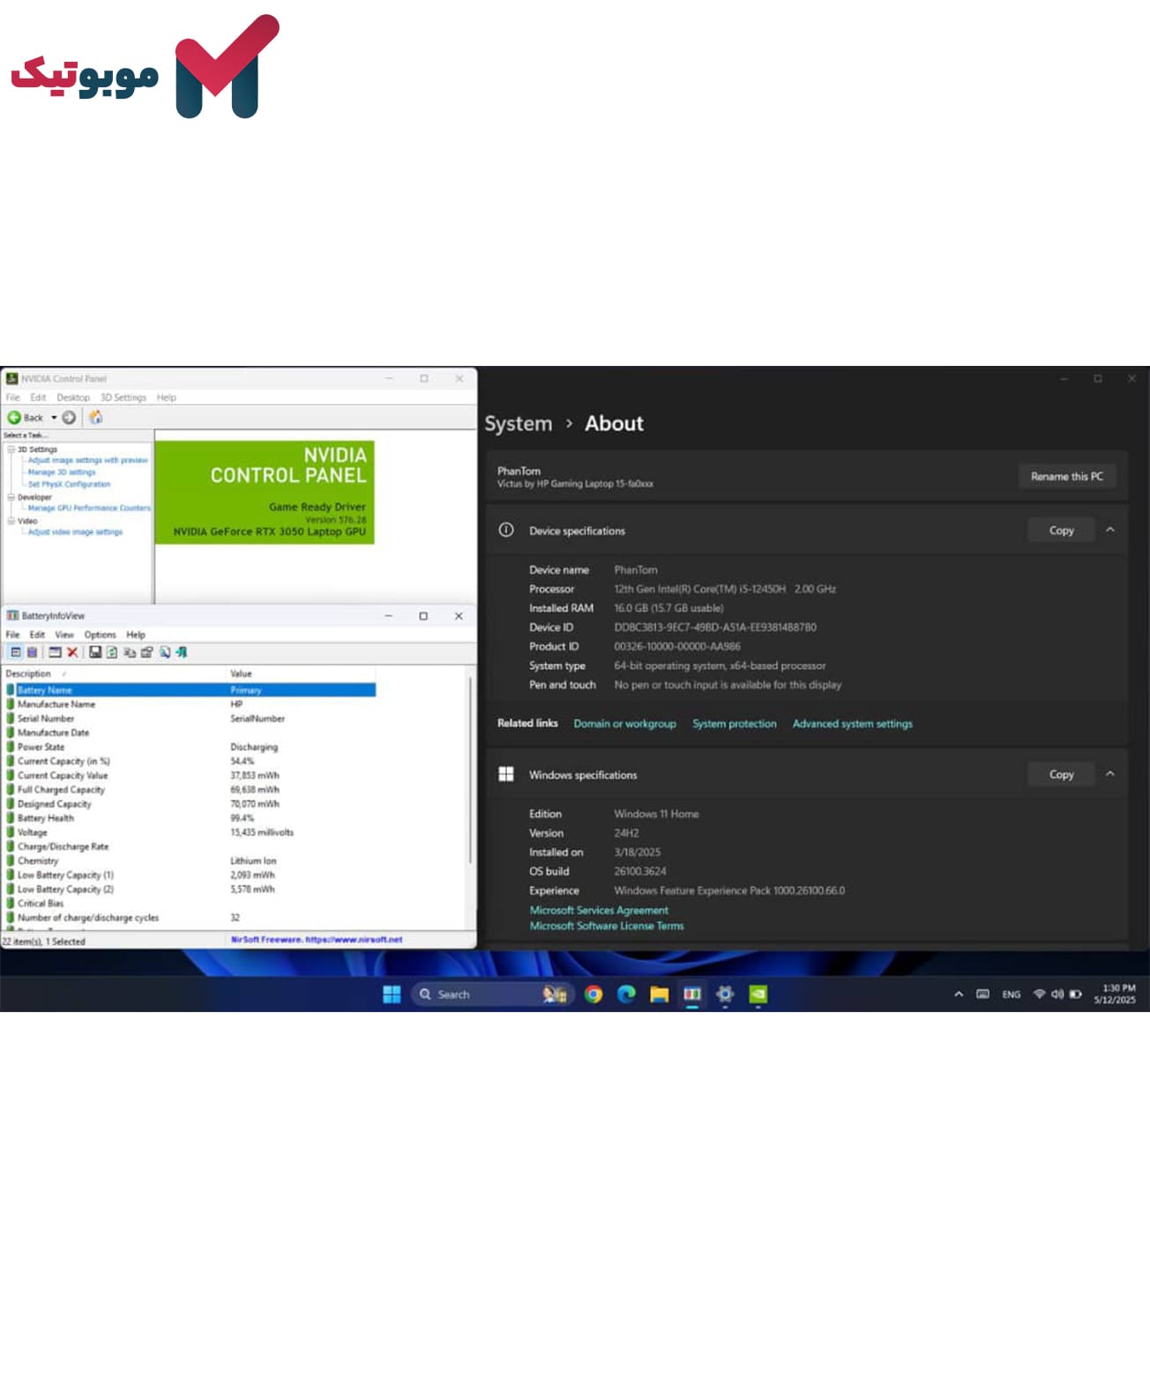
Task: Open the NirSoft Freeware website link
Action: click(317, 940)
